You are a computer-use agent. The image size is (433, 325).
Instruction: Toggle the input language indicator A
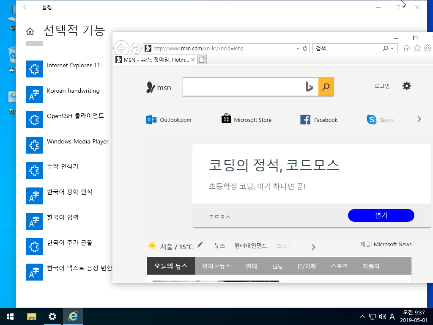[392, 317]
